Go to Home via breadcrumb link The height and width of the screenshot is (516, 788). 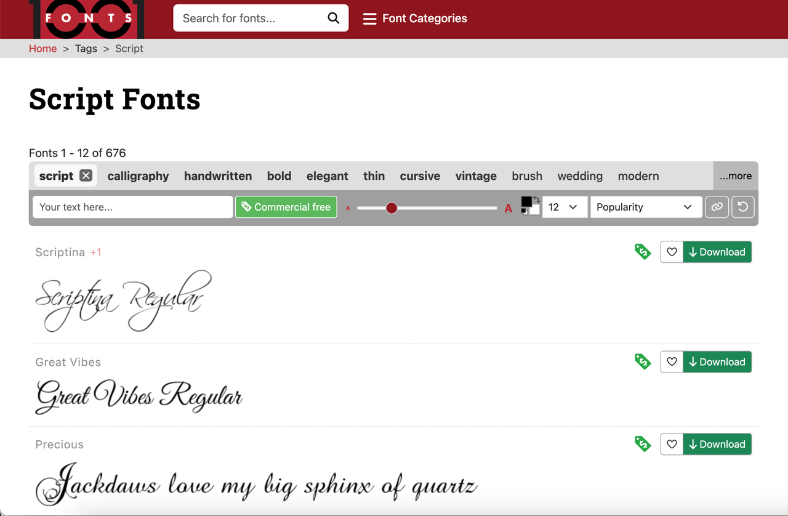pyautogui.click(x=42, y=49)
